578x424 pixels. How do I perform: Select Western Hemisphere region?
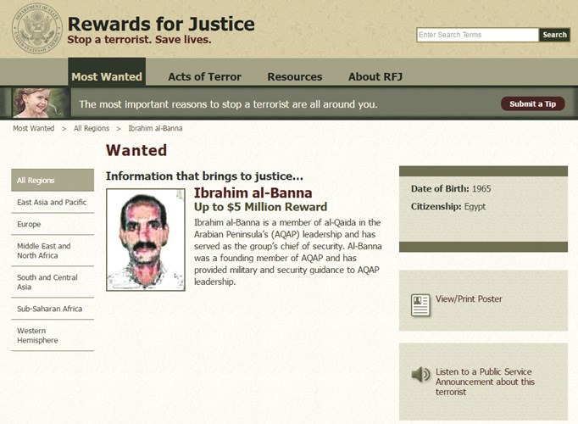tap(53, 335)
